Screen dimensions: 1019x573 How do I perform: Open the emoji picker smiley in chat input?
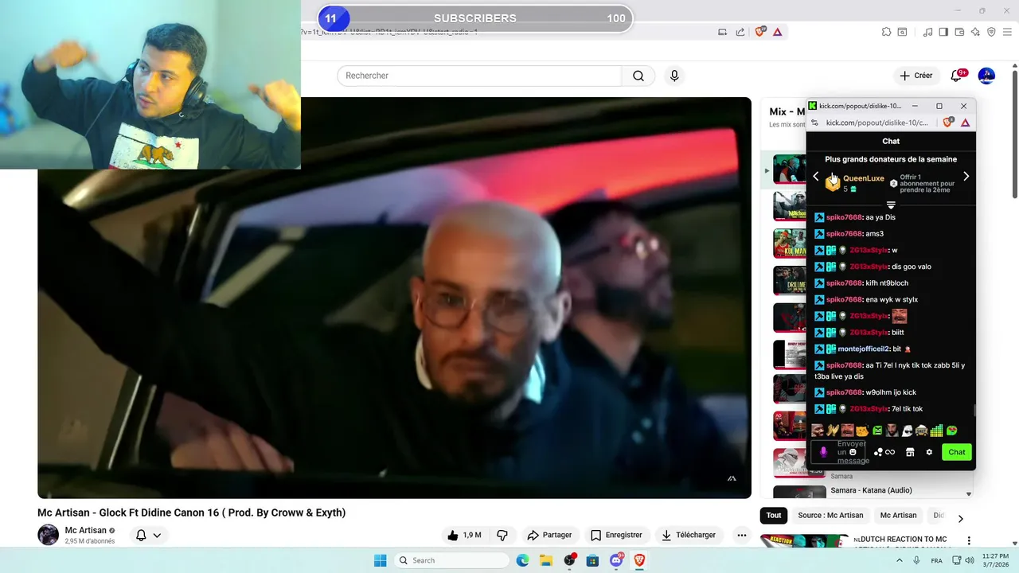pos(853,452)
